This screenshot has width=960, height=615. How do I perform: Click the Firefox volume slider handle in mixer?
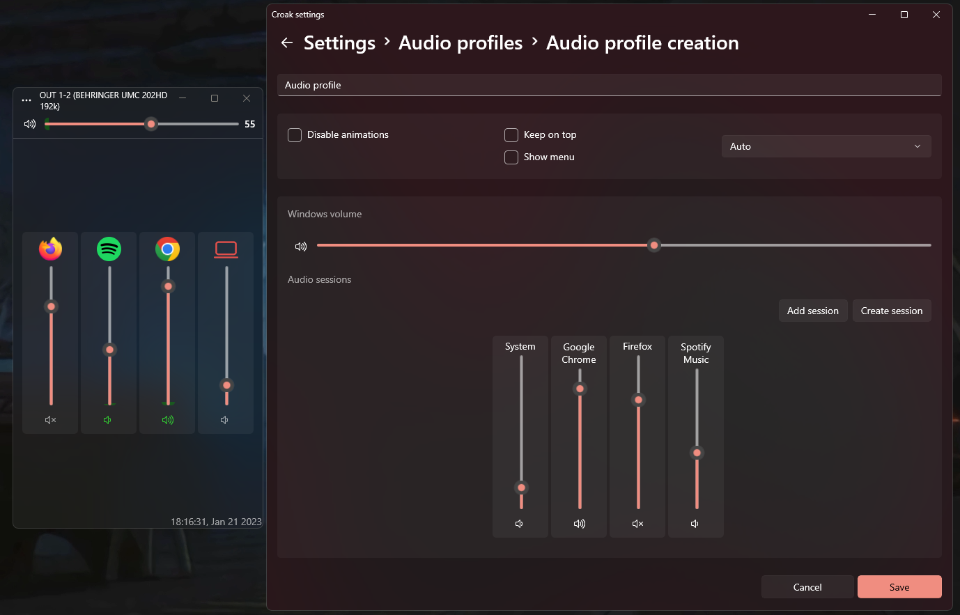(x=51, y=306)
